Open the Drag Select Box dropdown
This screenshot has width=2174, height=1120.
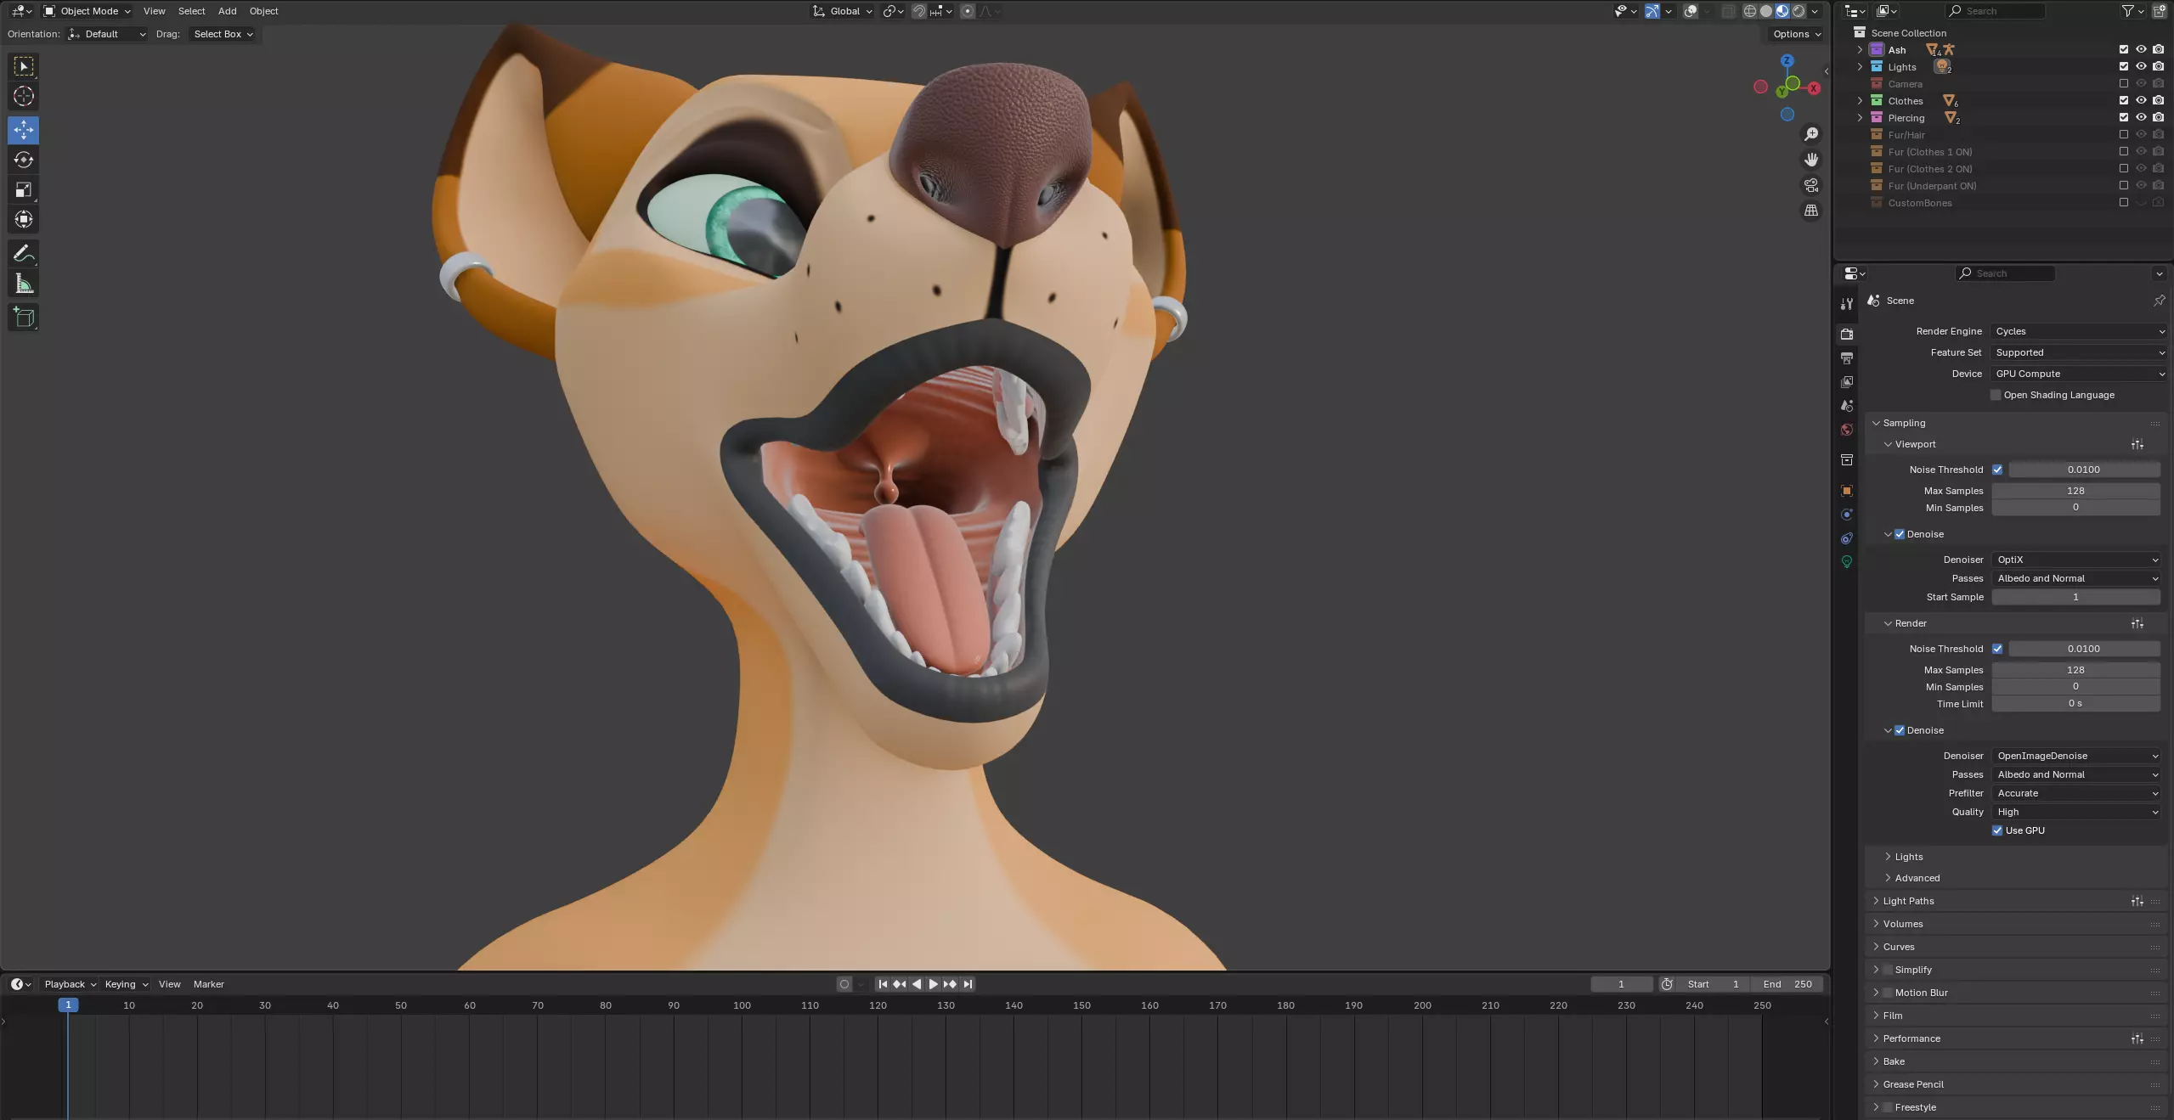coord(223,34)
